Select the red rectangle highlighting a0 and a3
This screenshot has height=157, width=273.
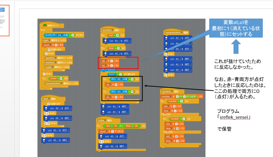(x=118, y=63)
